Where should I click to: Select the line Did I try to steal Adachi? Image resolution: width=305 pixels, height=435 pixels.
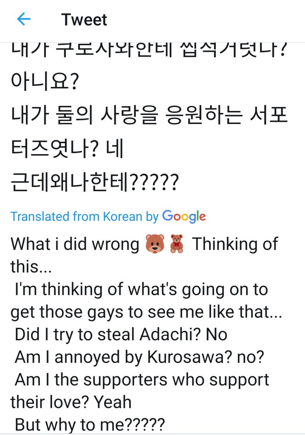121,334
